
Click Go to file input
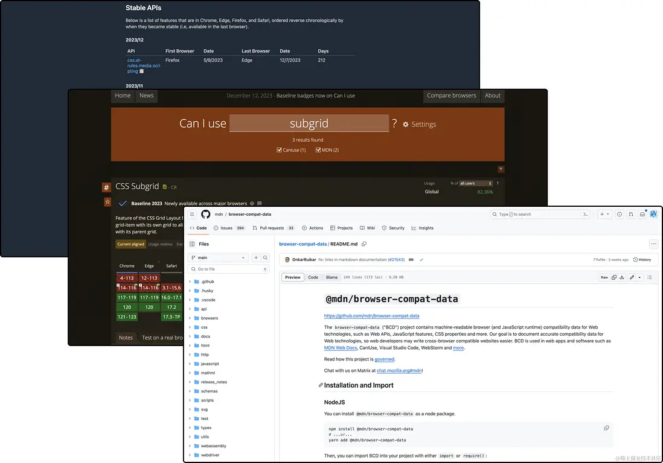pos(228,269)
